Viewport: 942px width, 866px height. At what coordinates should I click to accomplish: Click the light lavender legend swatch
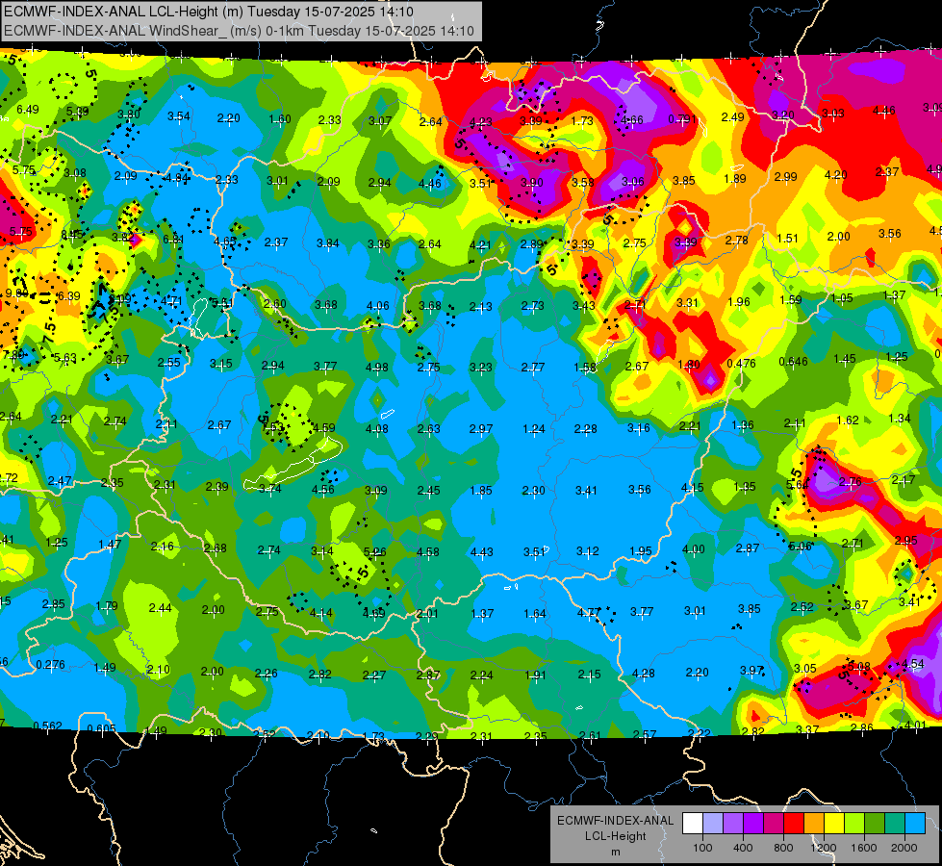713,824
